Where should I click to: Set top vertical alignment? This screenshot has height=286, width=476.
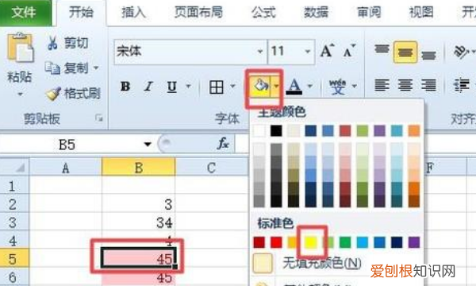[x=382, y=49]
